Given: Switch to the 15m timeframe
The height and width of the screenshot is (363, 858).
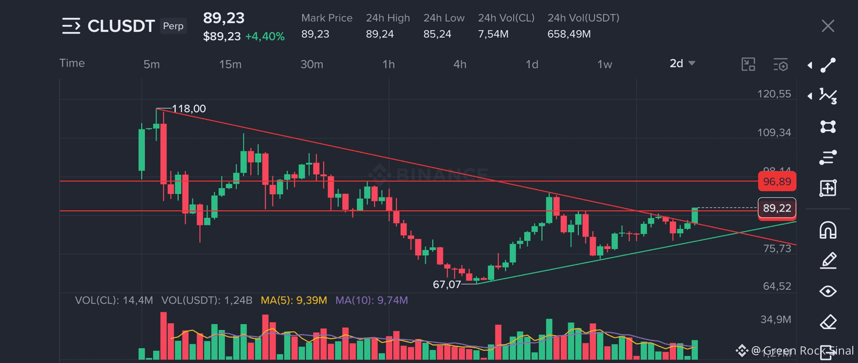Looking at the screenshot, I should pos(230,64).
